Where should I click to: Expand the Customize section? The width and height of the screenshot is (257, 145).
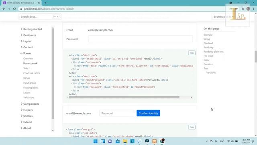(x=28, y=35)
